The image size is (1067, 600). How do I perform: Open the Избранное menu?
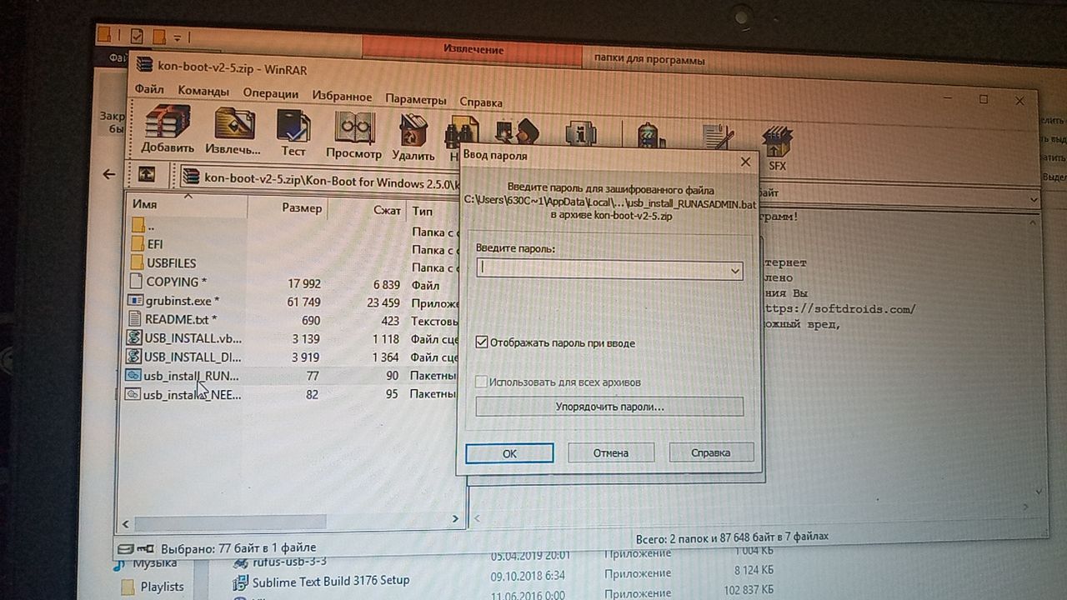tap(342, 96)
